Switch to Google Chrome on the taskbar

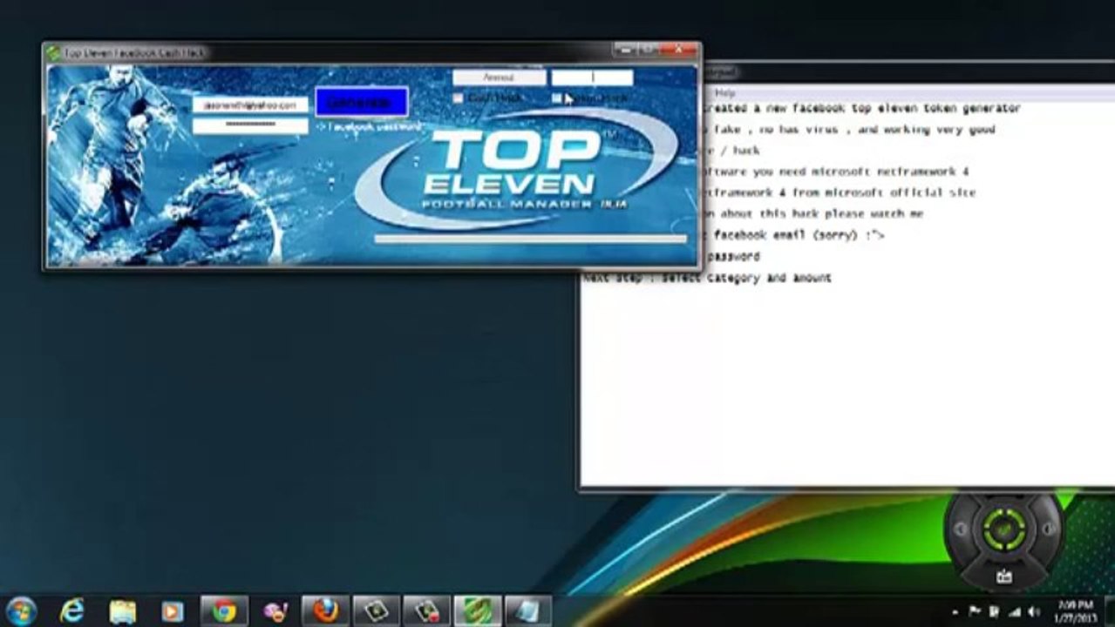point(224,610)
